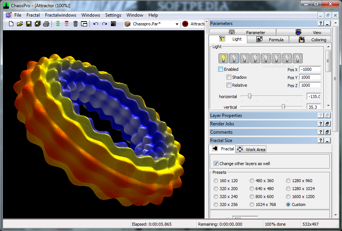Image resolution: width=342 pixels, height=231 pixels.
Task: Click the Redo arrow icon
Action: click(x=104, y=24)
